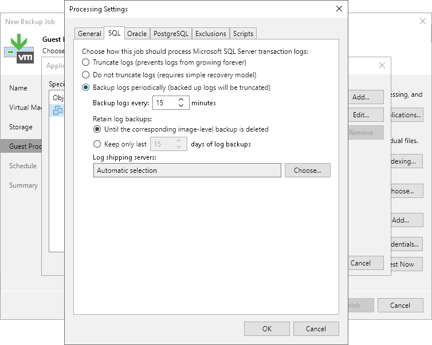Go to the Schedule wizard step

23,165
